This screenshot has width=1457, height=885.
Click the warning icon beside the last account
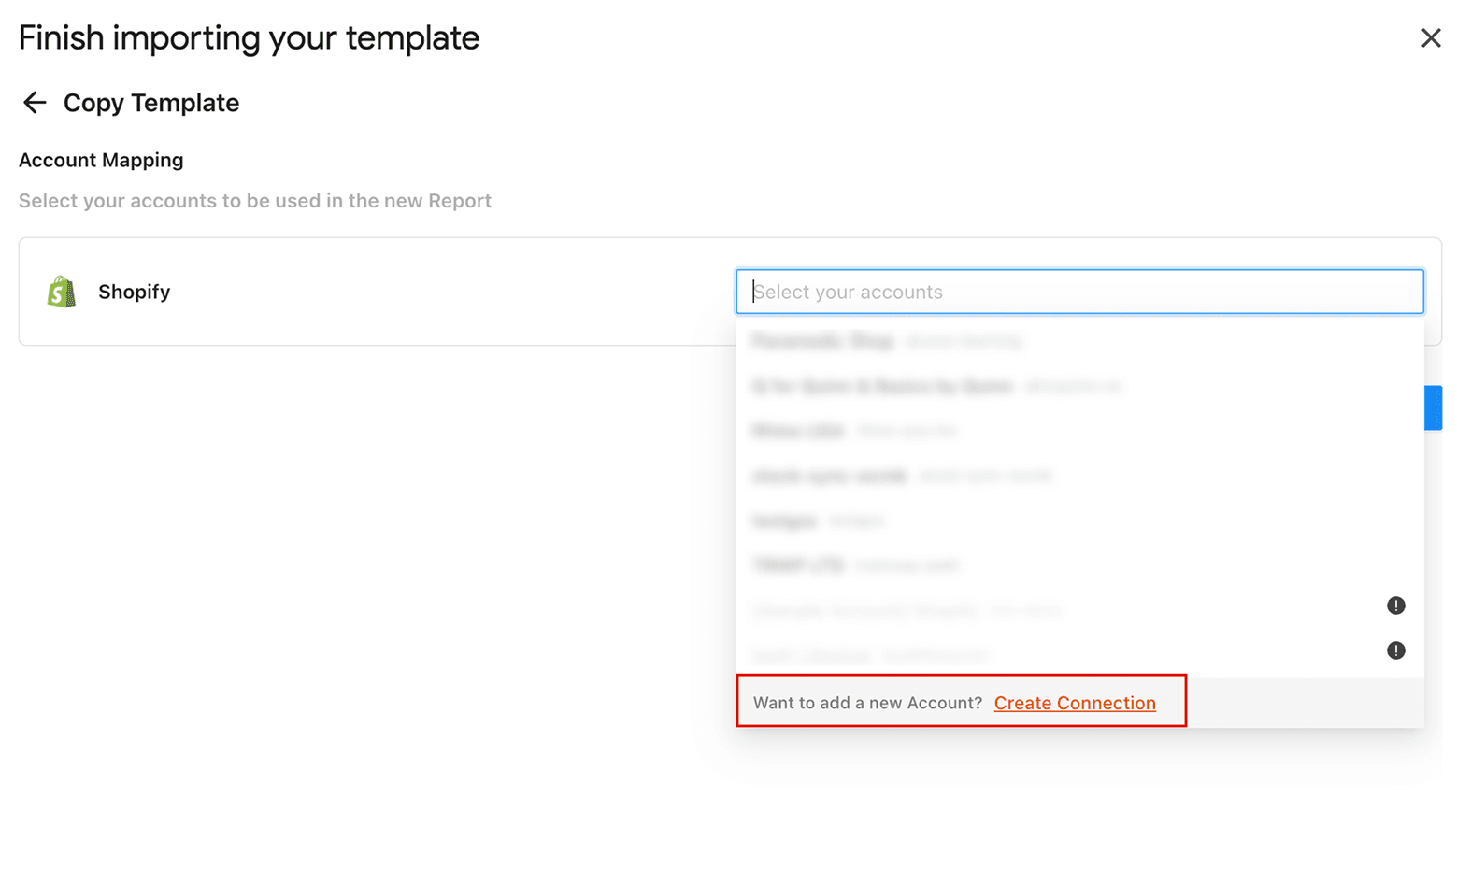[x=1396, y=650]
